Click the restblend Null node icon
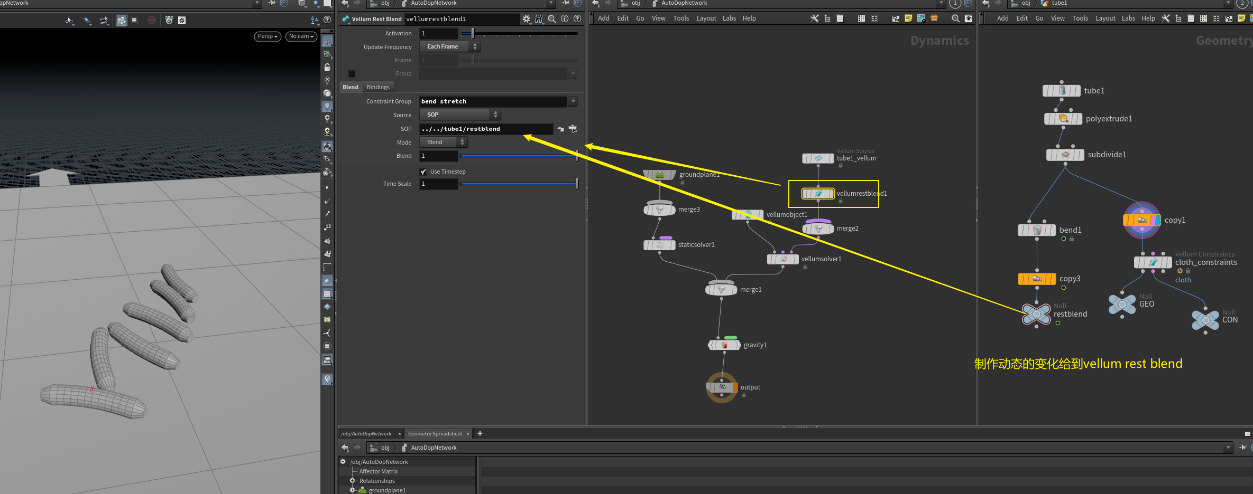 [x=1036, y=315]
